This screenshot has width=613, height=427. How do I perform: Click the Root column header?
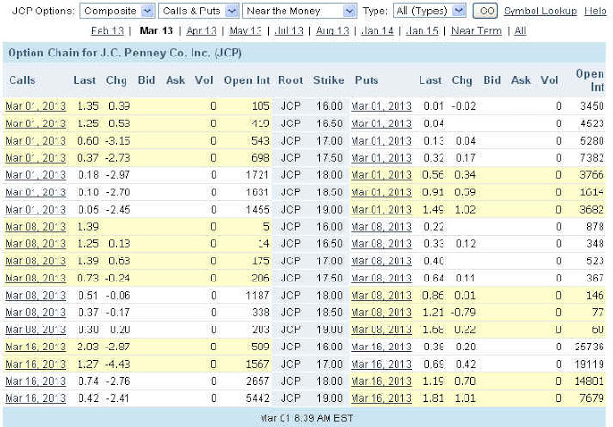click(290, 80)
